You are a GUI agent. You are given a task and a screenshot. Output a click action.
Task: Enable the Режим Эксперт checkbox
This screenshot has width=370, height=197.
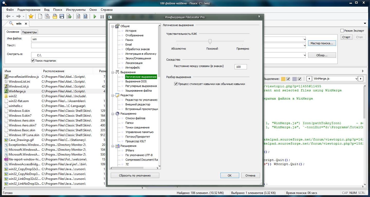pos(342,31)
